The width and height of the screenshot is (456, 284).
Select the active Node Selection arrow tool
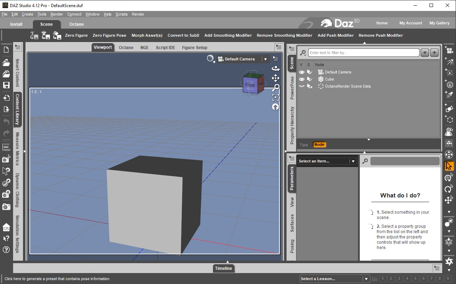coord(449,166)
